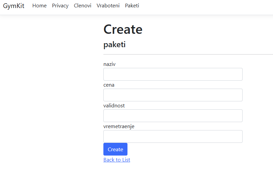This screenshot has height=191, width=273.
Task: Follow the Back to List link
Action: click(117, 160)
